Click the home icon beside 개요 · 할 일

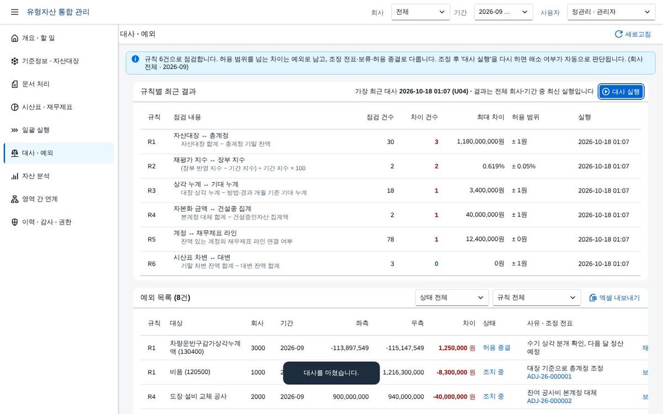(x=14, y=38)
